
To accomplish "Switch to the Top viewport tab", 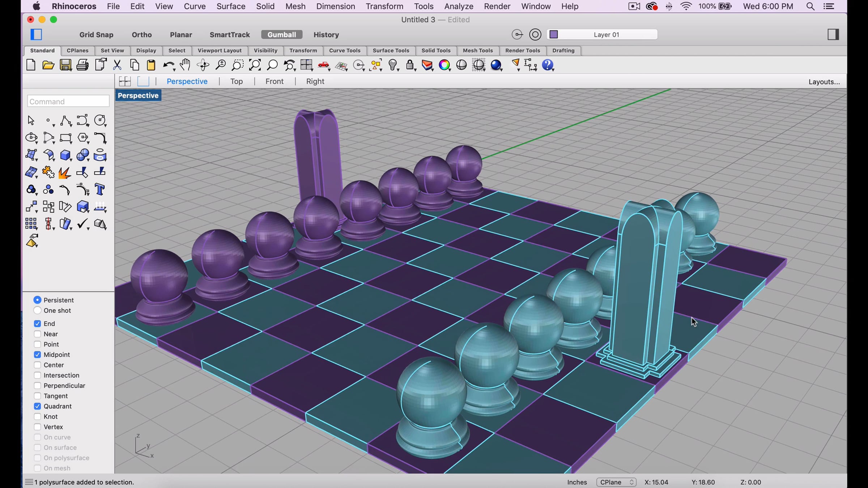I will click(237, 81).
